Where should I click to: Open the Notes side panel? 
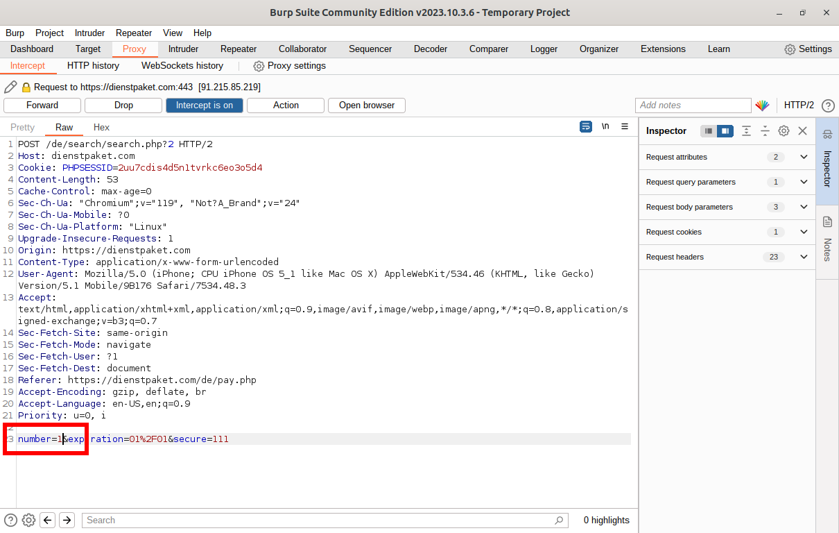(827, 241)
